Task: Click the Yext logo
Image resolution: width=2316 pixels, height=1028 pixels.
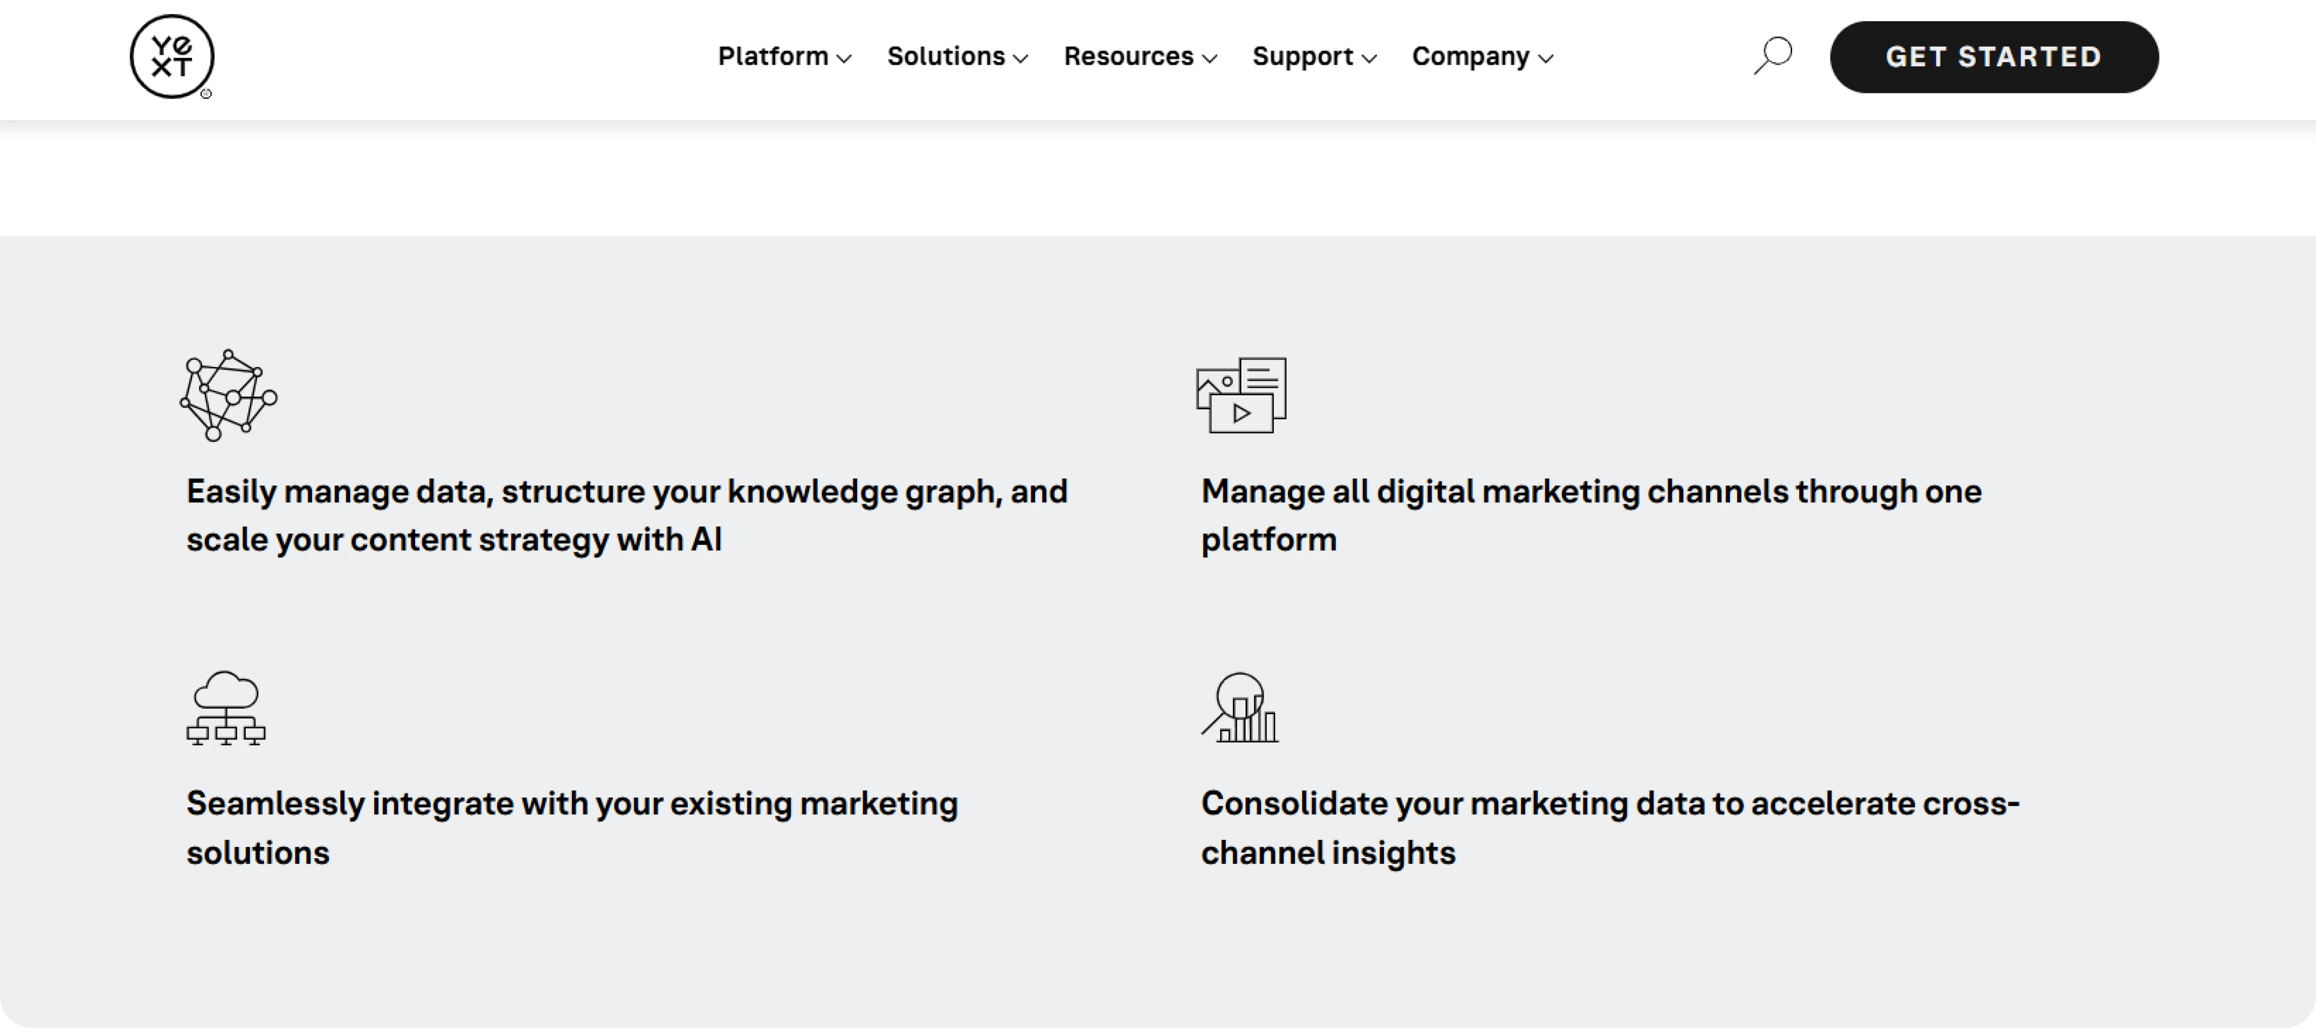Action: tap(171, 57)
